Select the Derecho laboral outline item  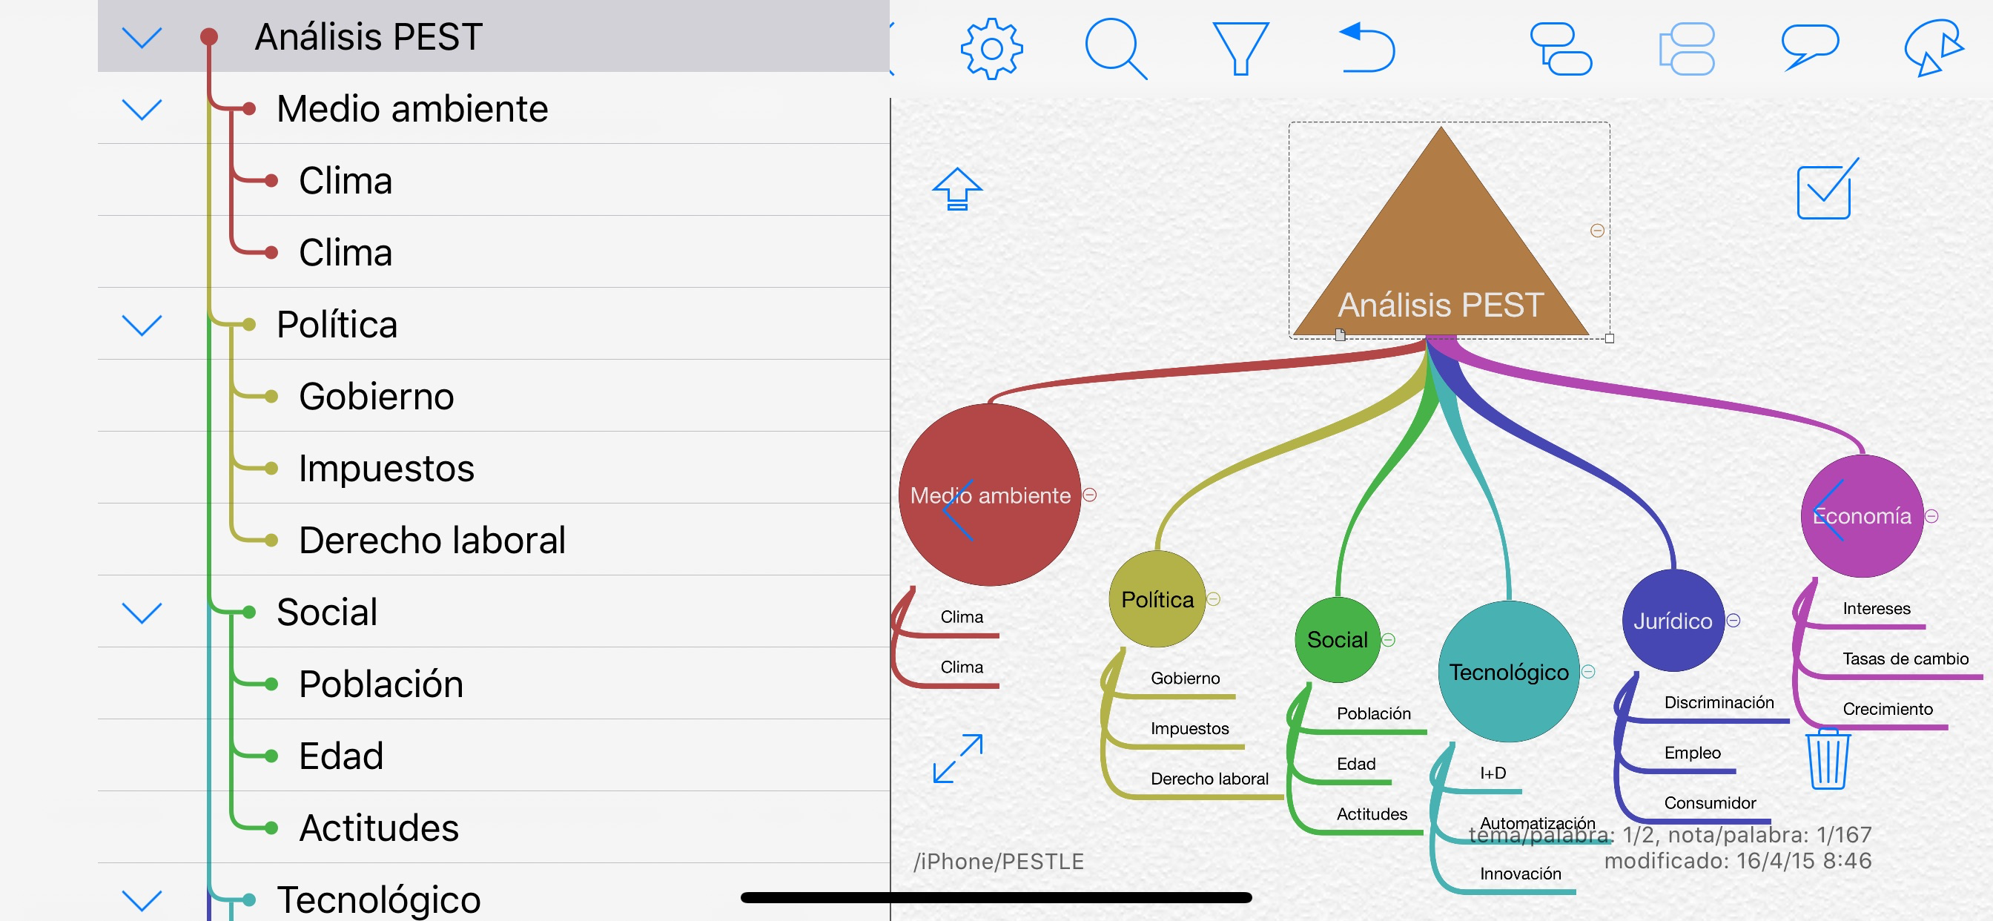(x=432, y=541)
